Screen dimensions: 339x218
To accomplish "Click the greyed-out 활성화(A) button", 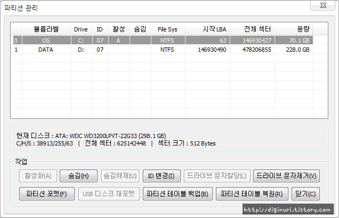I will click(38, 176).
